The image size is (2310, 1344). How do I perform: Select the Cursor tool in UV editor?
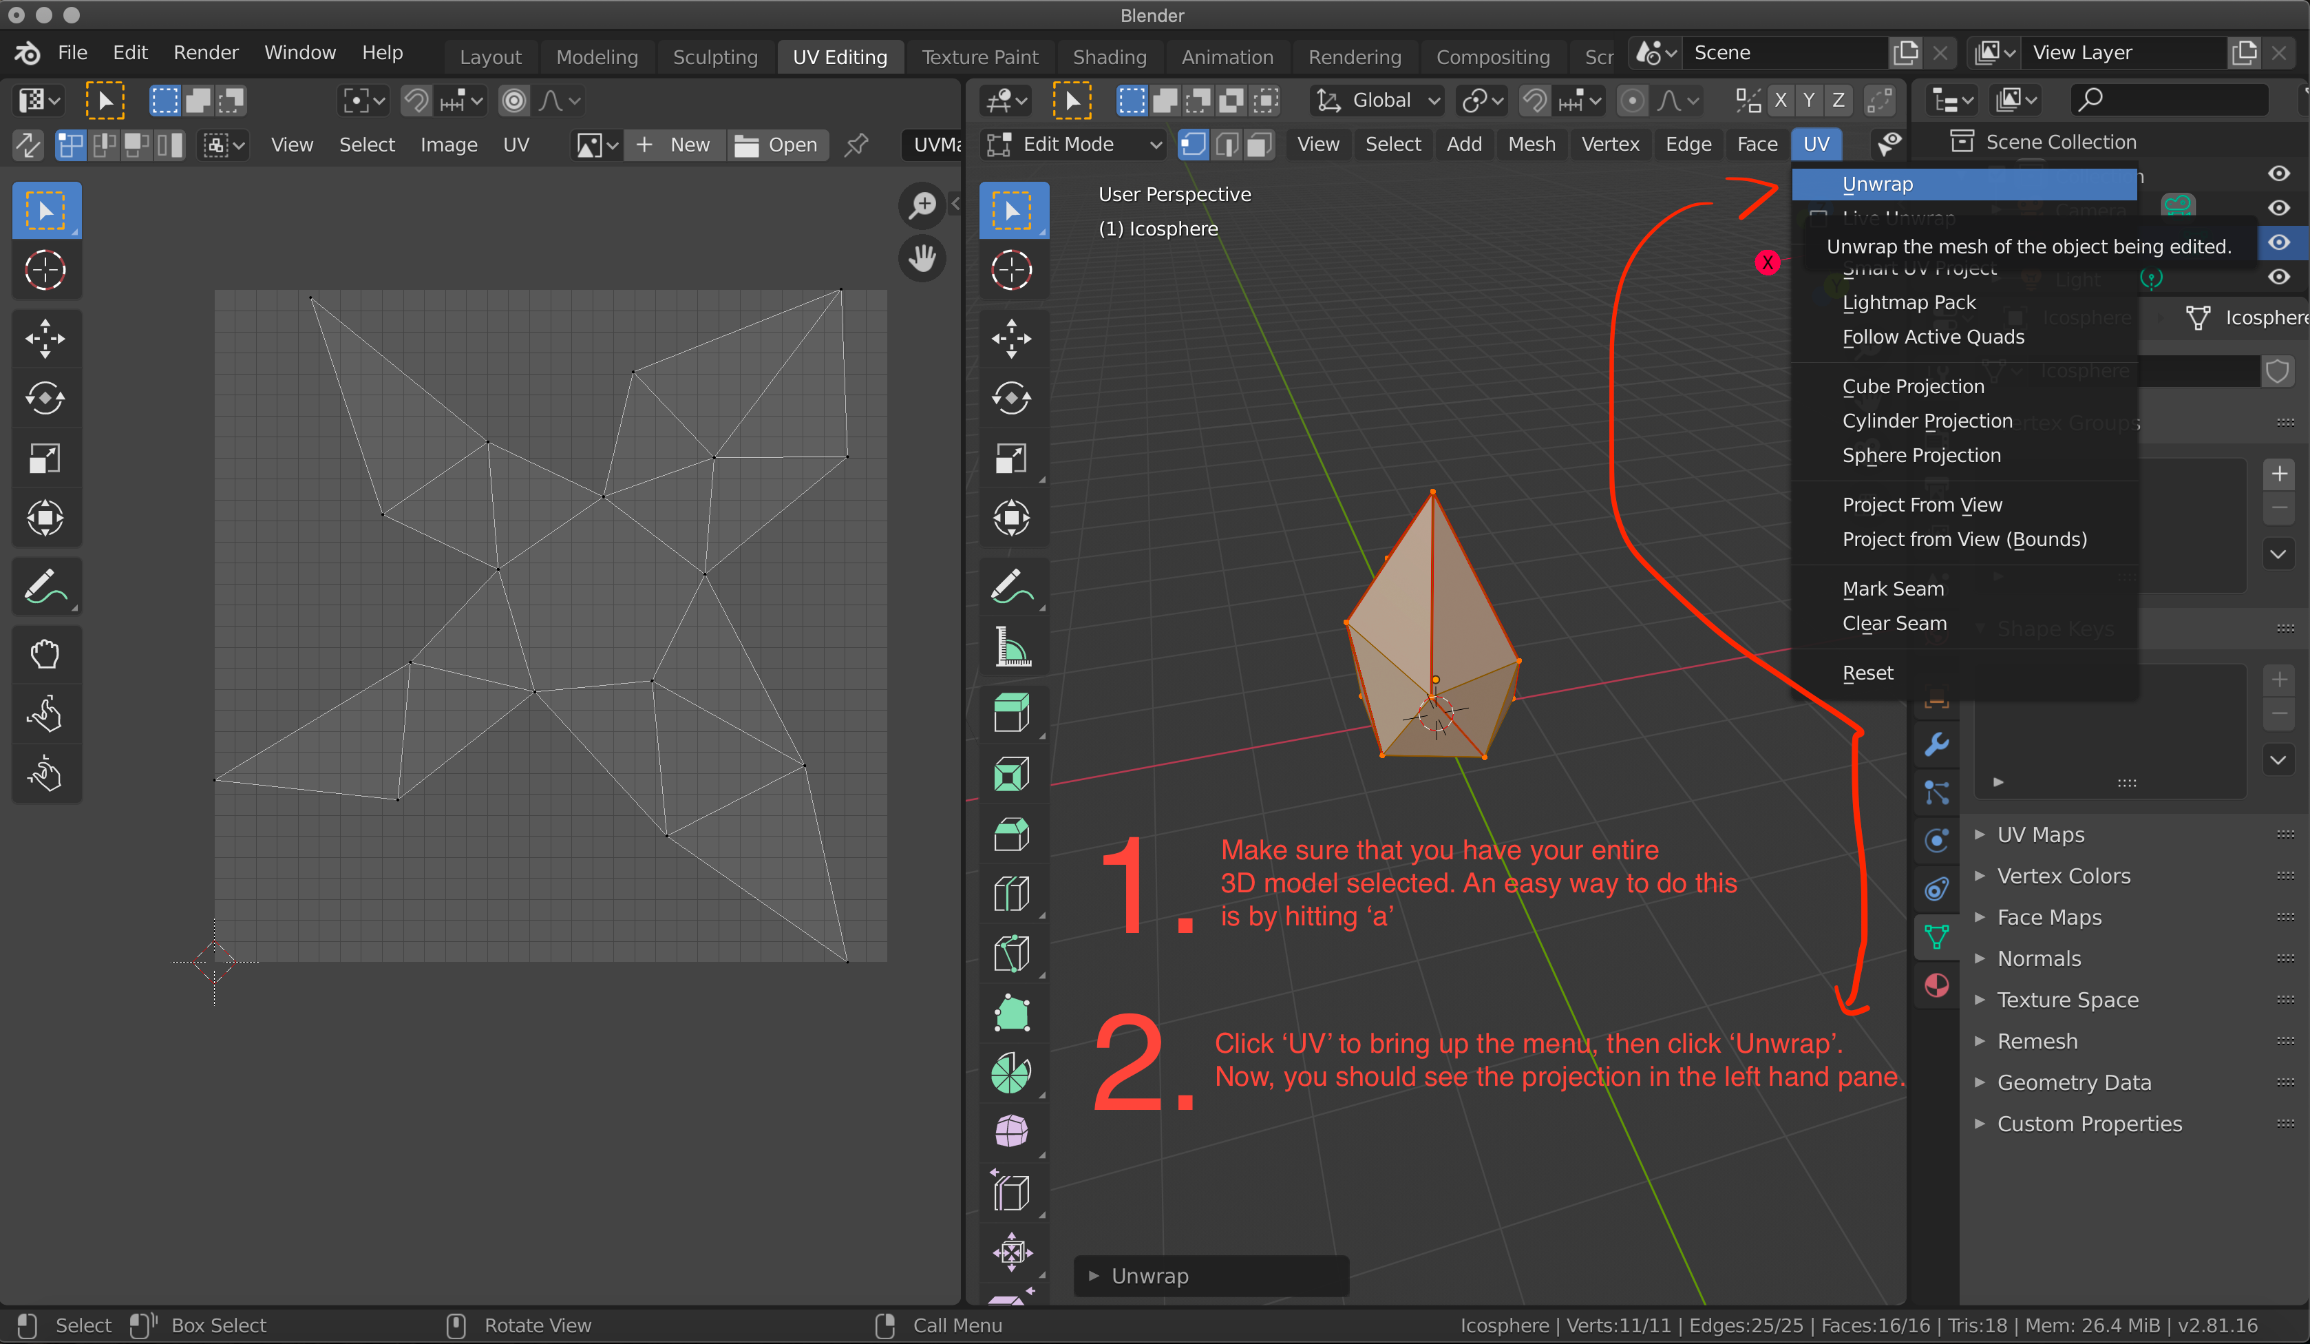tap(46, 269)
